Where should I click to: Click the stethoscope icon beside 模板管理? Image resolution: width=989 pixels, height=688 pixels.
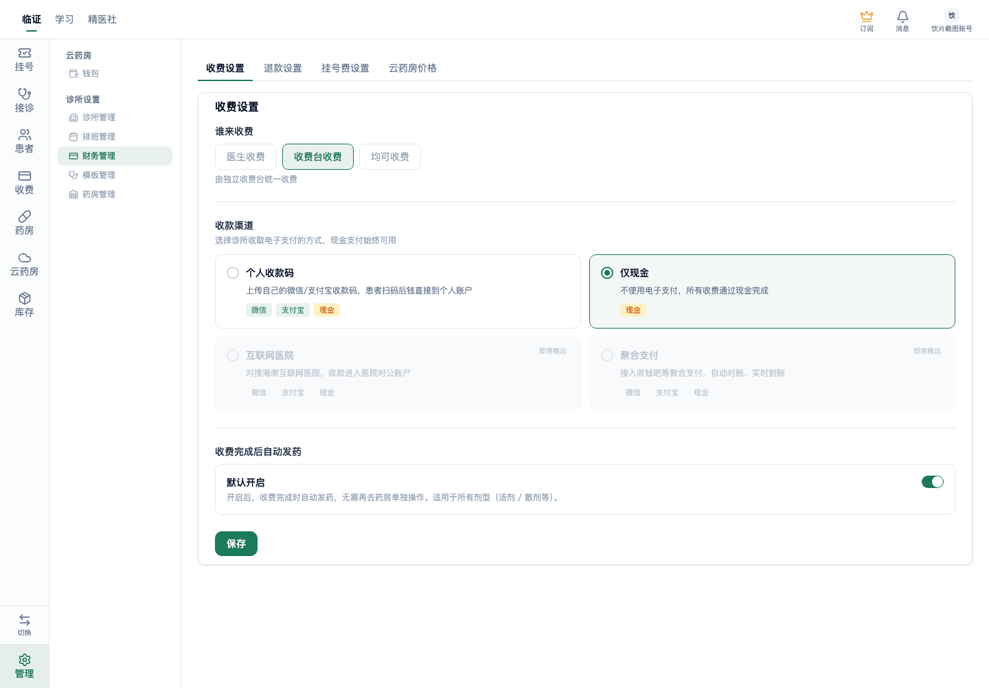73,175
